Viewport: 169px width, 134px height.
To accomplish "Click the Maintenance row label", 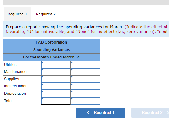I will [x=15, y=72].
